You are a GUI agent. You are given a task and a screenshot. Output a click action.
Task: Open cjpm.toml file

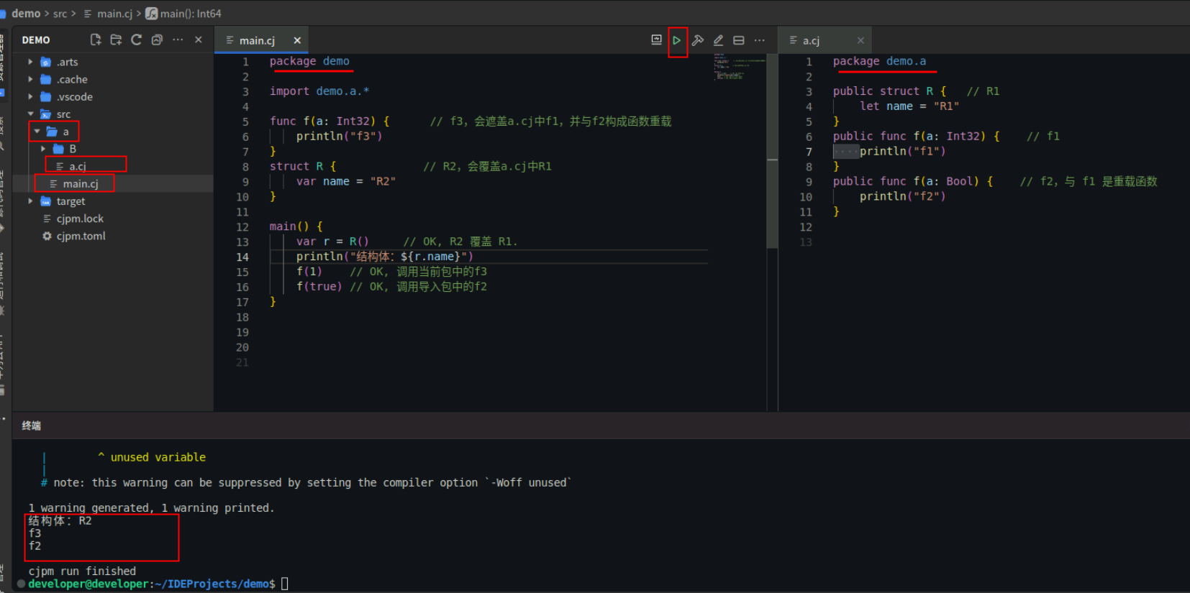pos(81,236)
